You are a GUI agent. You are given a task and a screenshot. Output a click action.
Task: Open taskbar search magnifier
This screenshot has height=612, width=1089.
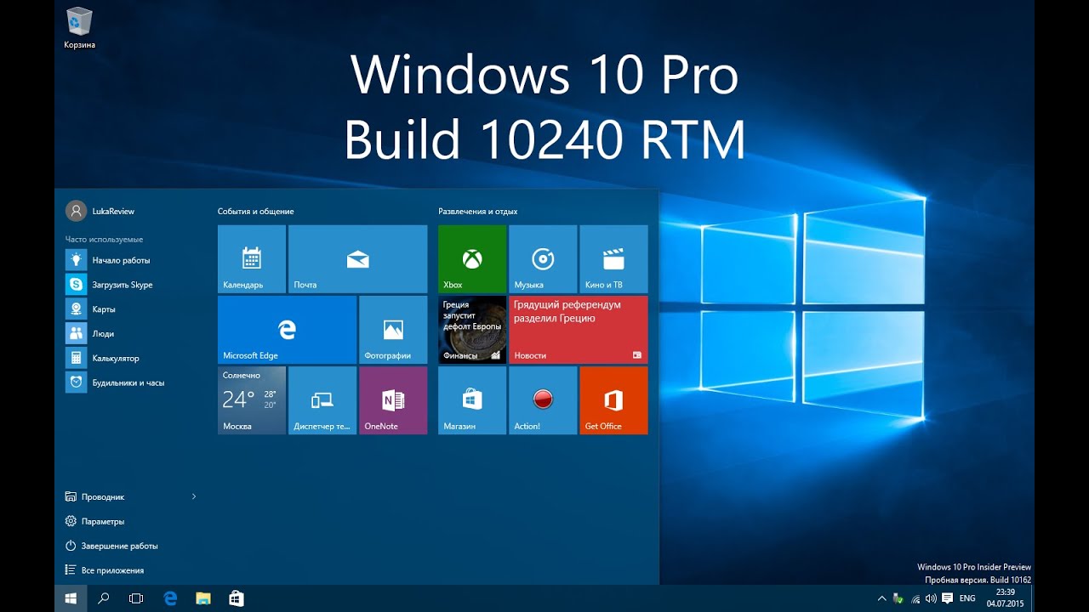(104, 598)
